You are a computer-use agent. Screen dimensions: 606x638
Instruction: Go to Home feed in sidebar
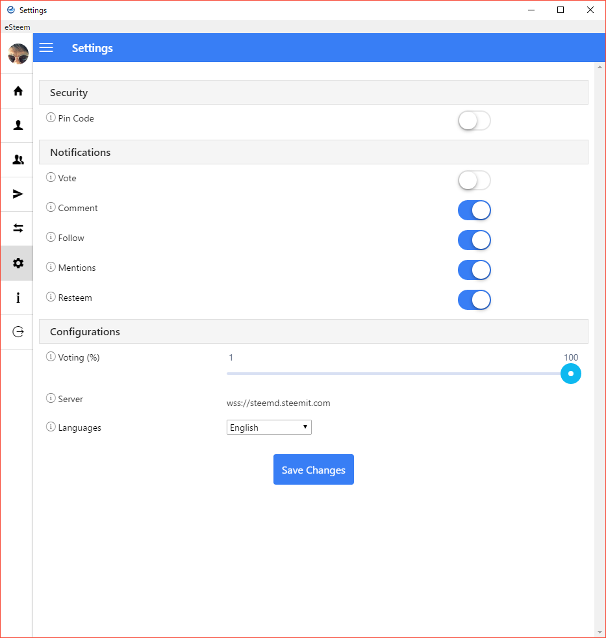[x=18, y=91]
